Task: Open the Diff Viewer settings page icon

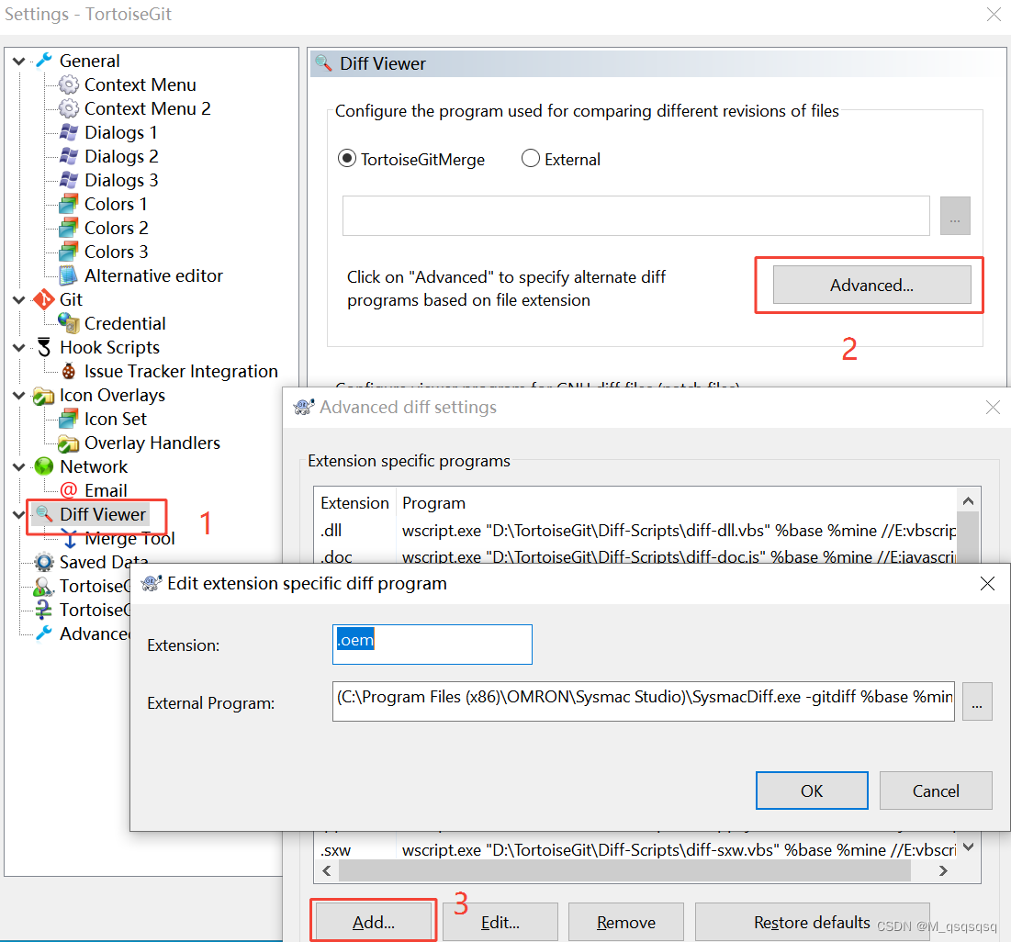Action: (42, 514)
